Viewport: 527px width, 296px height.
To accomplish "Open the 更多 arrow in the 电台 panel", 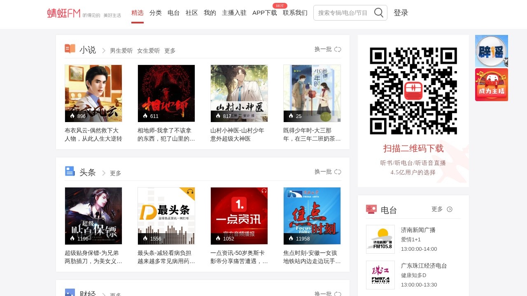I will point(449,209).
